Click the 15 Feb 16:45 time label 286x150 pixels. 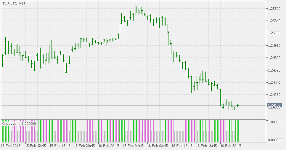pyautogui.click(x=60, y=146)
